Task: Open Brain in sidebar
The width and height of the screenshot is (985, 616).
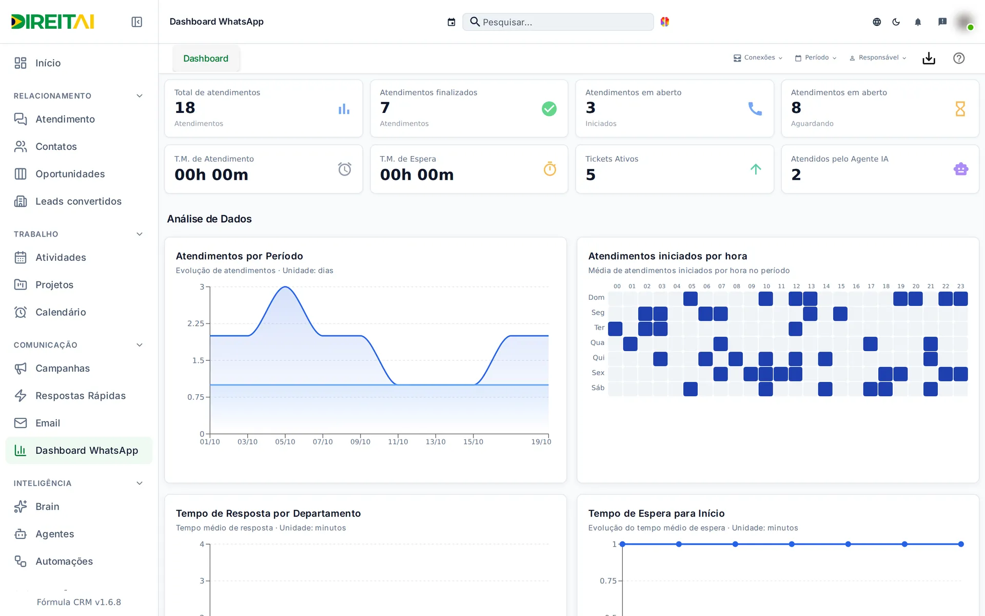Action: coord(79,507)
